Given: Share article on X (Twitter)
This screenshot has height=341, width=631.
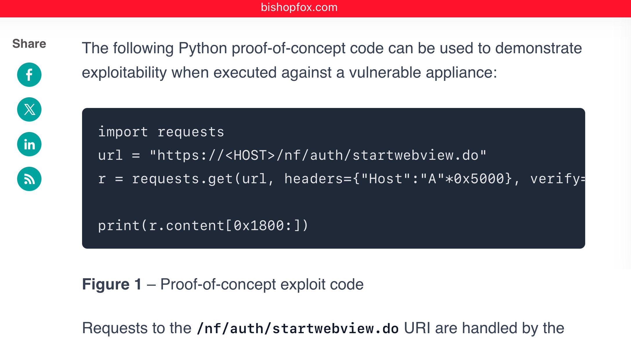Looking at the screenshot, I should (29, 109).
